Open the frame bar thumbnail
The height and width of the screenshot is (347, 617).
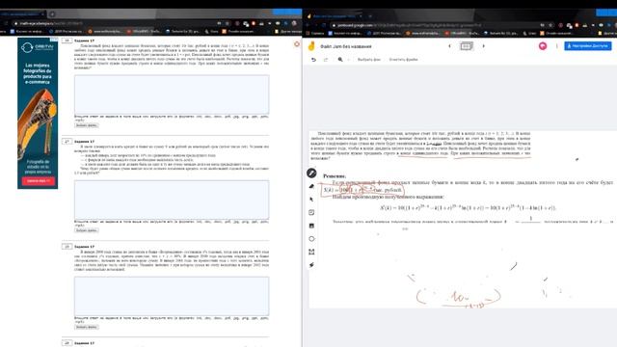click(467, 46)
